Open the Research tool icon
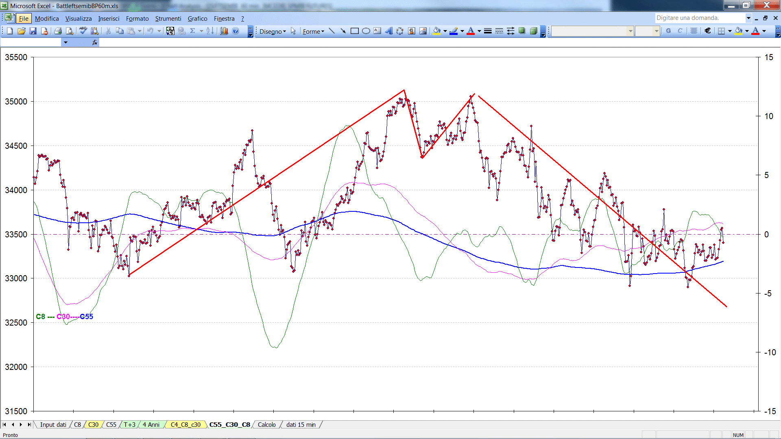The width and height of the screenshot is (781, 439). (95, 31)
